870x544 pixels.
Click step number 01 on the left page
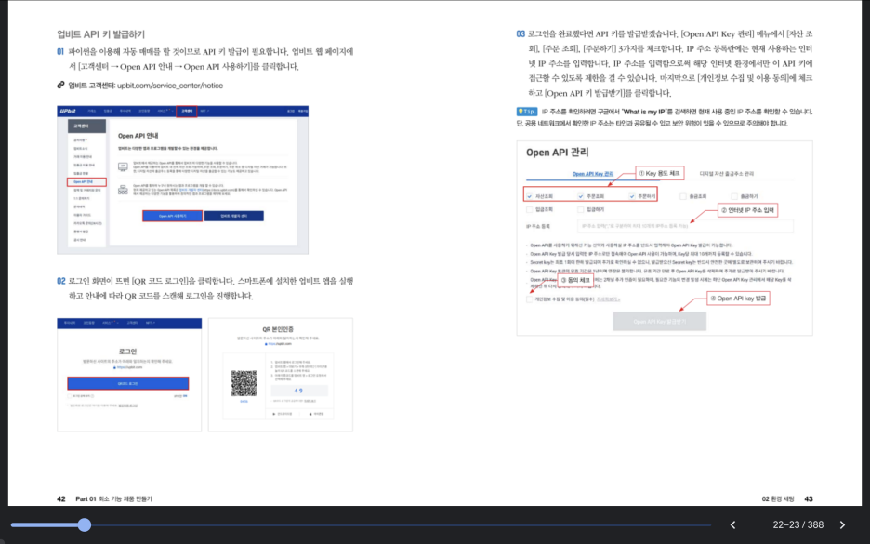60,52
